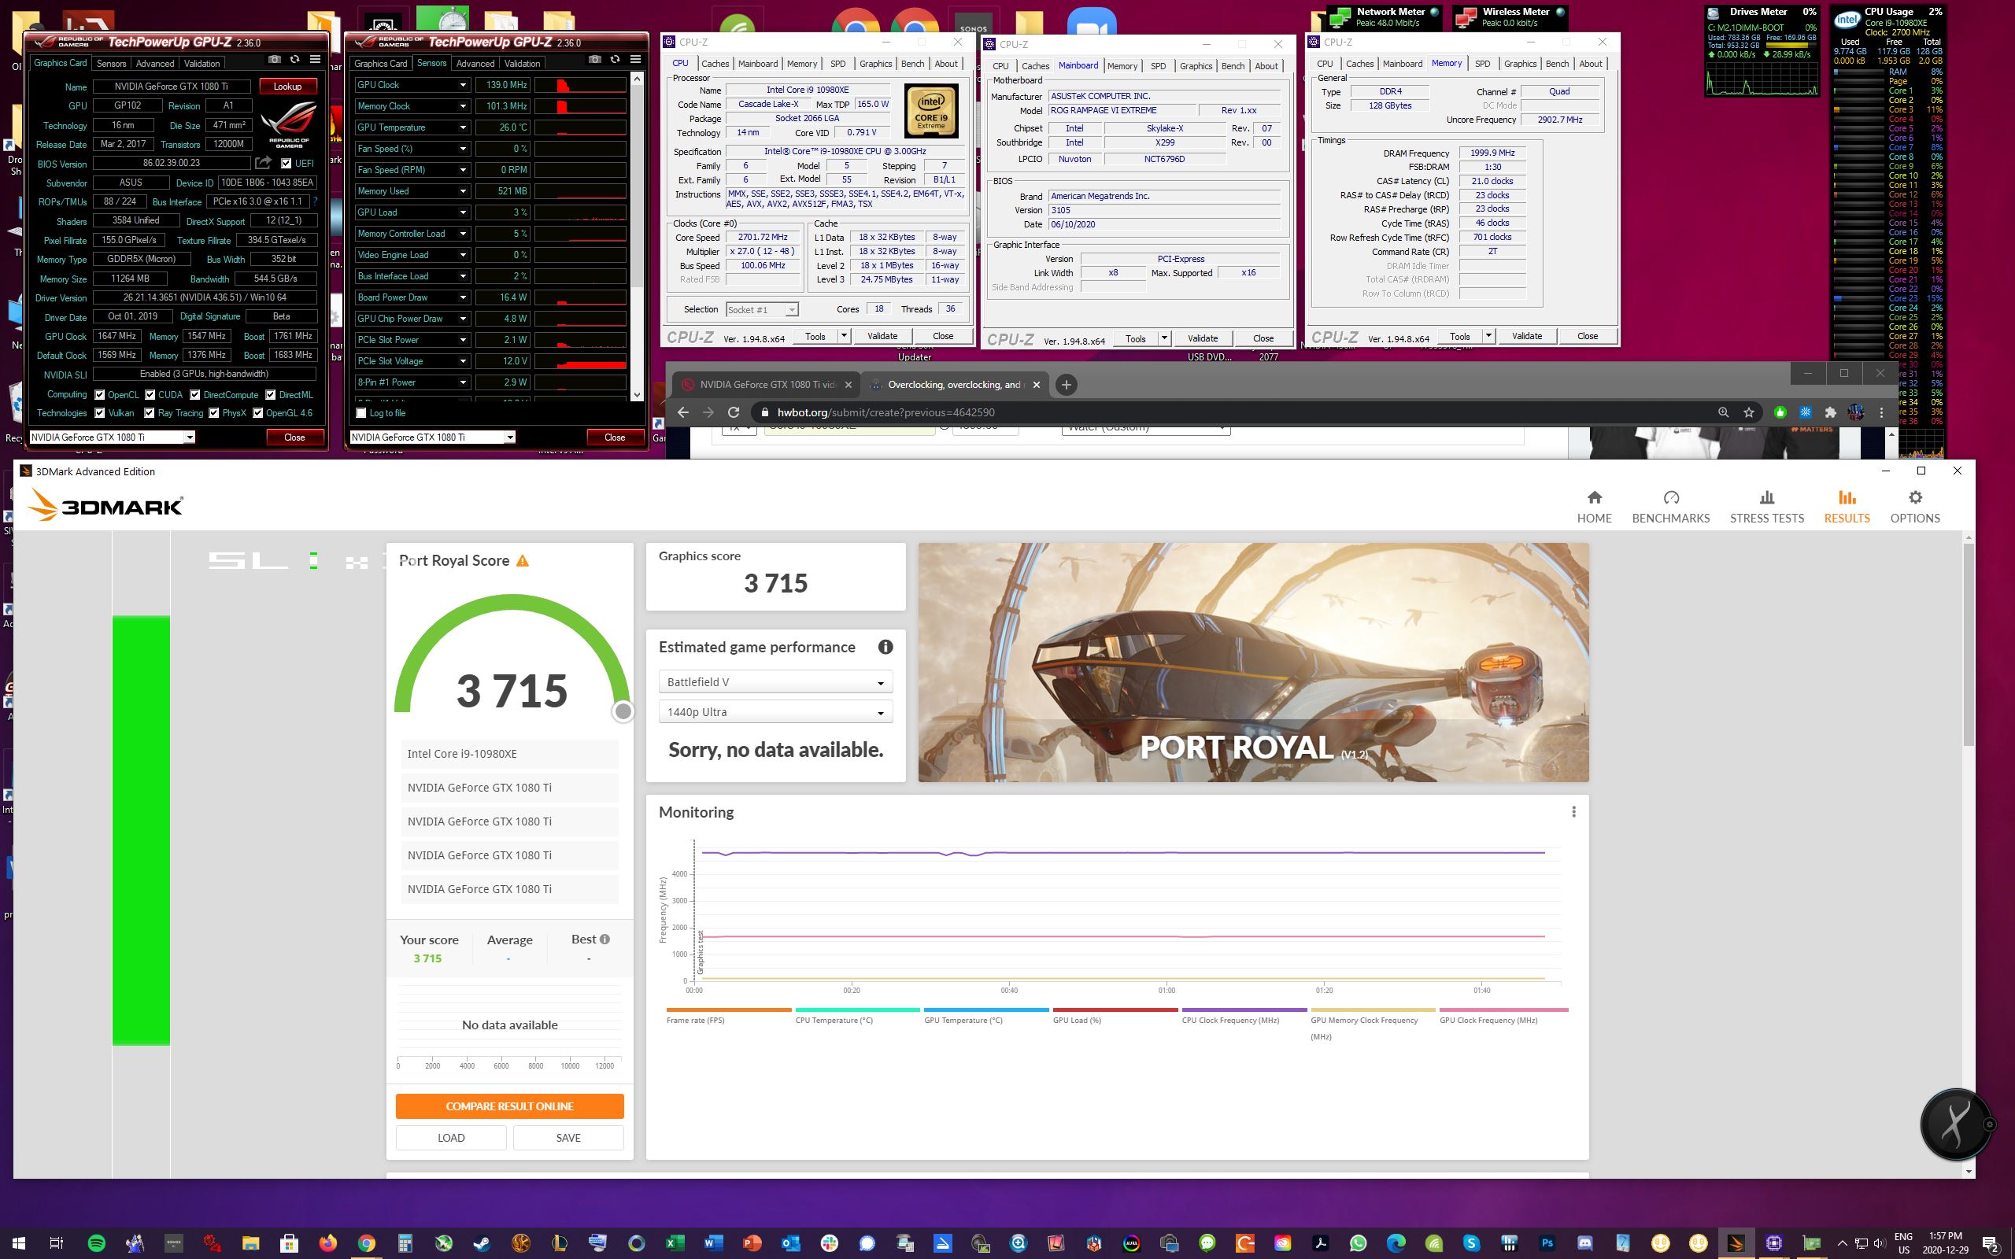Open 3DMark Options gear
Screen dimensions: 2015x1259
1914,506
